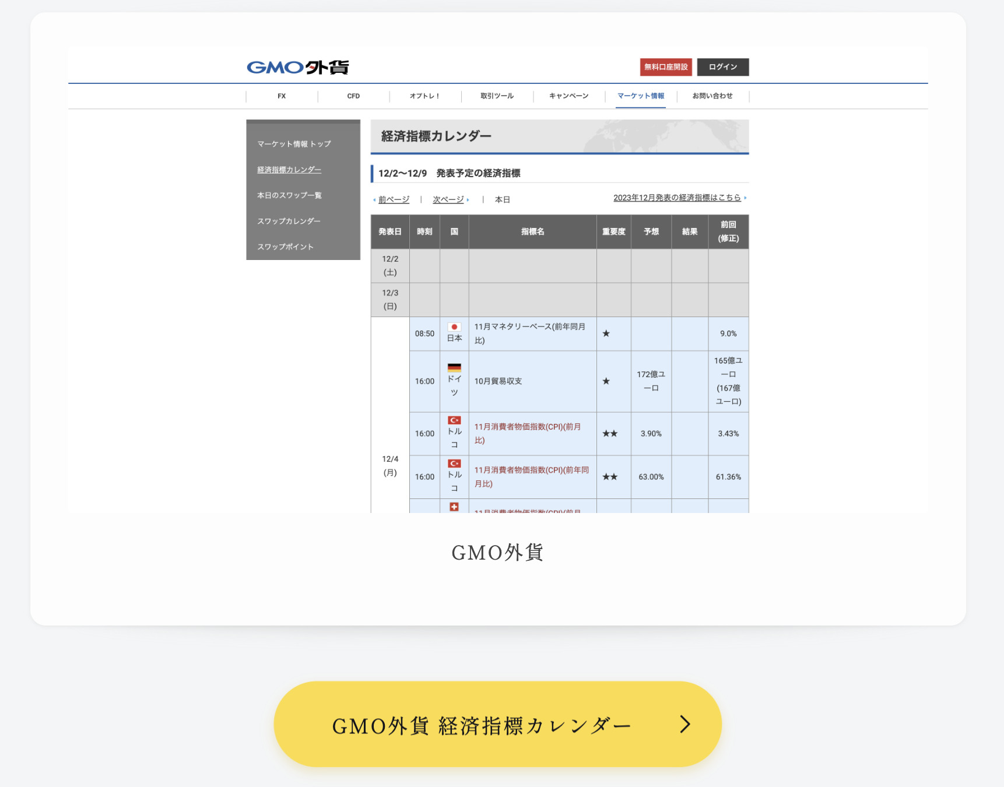Open the 11月消費者物価指数(CPI)(前年同月比) indicator link

pyautogui.click(x=531, y=476)
